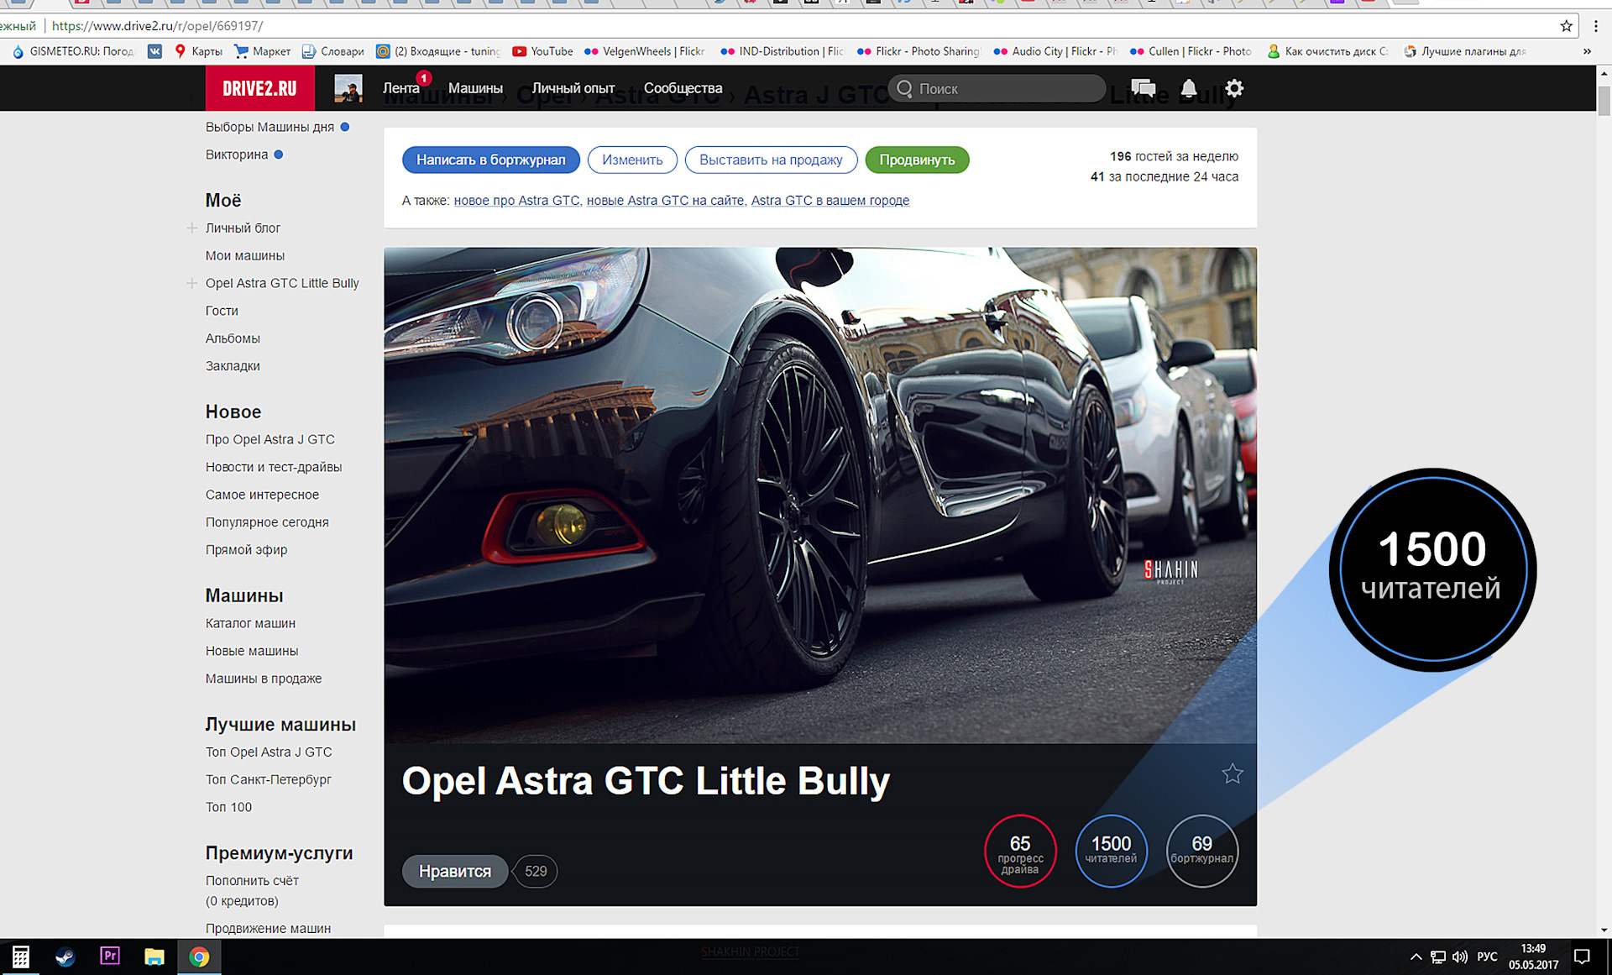Show more bookmarks with the chevron
Viewport: 1612px width, 975px height.
[1587, 51]
